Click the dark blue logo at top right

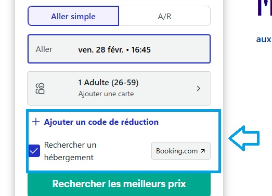tap(265, 8)
